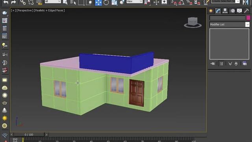
Task: Toggle 3D Snaps on the toolbar
Action: (174, 2)
